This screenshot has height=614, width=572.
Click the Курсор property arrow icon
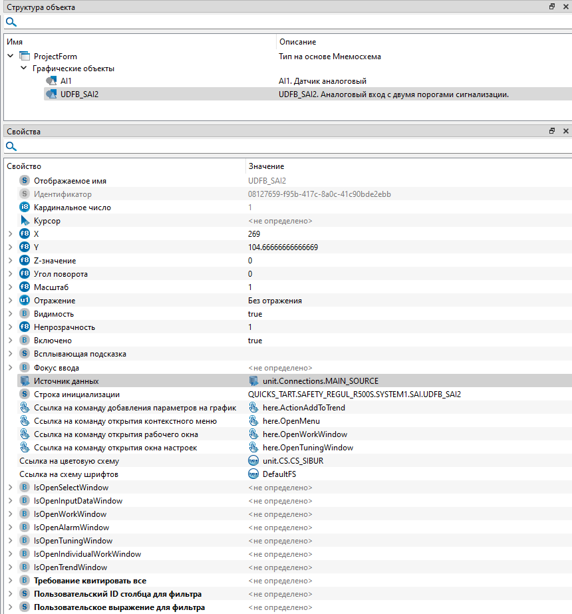tap(25, 221)
